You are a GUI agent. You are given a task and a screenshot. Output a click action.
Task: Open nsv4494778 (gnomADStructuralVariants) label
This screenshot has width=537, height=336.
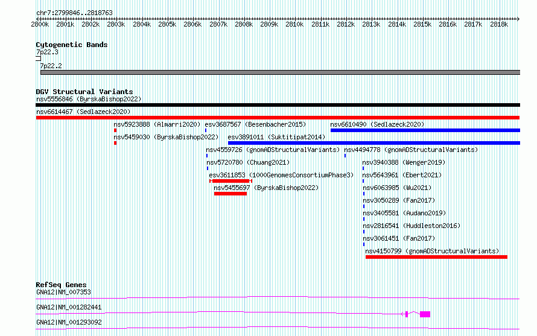pyautogui.click(x=411, y=150)
